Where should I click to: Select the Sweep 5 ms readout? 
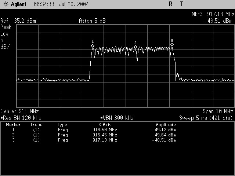coord(206,118)
